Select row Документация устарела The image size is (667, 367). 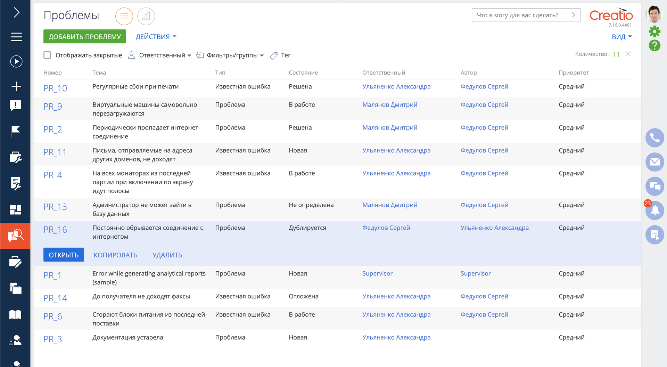coord(338,339)
